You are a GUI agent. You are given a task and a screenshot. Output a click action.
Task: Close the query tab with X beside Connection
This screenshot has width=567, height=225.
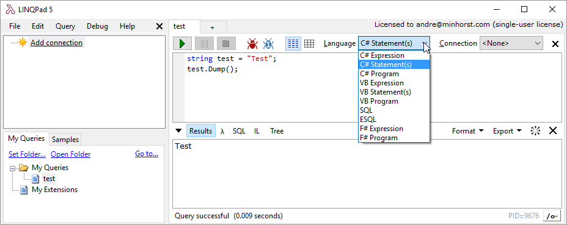click(x=555, y=44)
